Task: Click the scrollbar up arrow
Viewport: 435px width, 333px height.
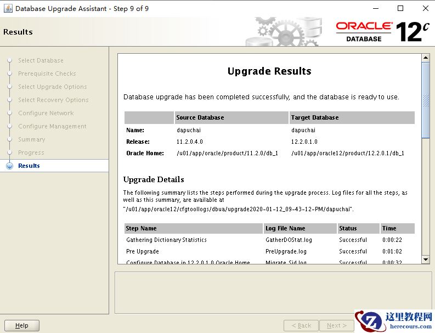Action: click(426, 58)
